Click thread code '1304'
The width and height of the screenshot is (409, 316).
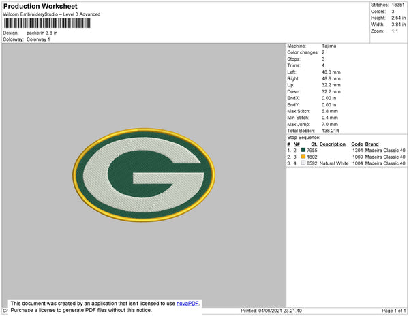pyautogui.click(x=358, y=151)
